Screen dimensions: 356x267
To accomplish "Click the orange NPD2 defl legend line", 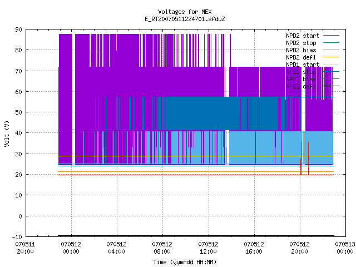I will point(331,57).
